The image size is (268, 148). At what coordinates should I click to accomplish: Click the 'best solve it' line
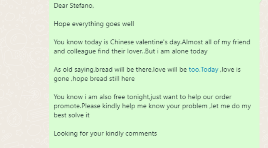click(71, 115)
